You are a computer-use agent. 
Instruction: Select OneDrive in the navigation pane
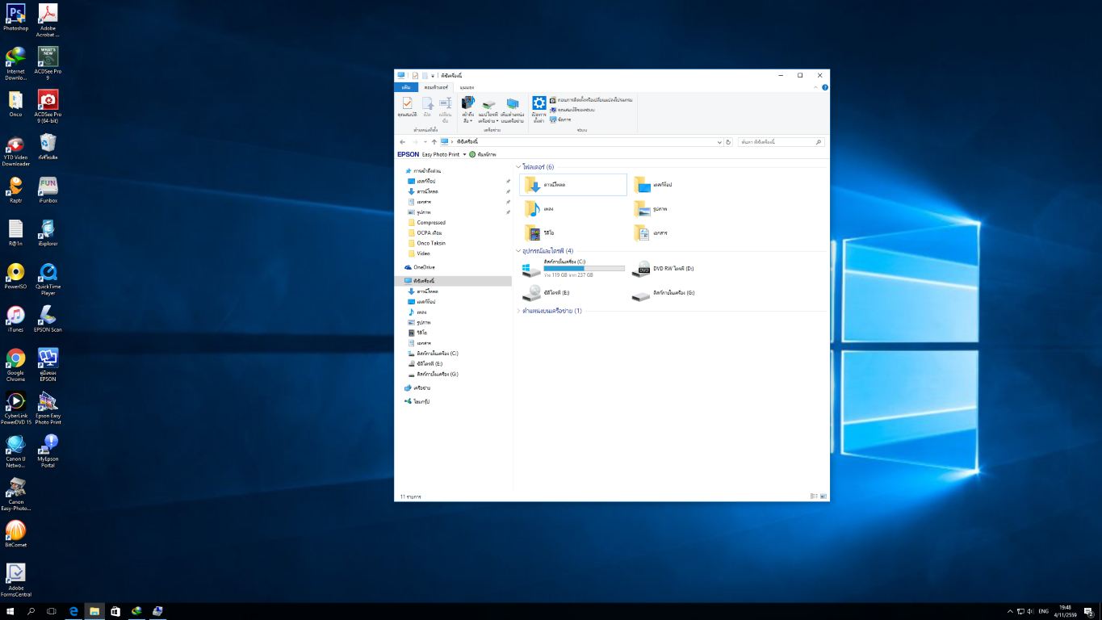pyautogui.click(x=424, y=267)
